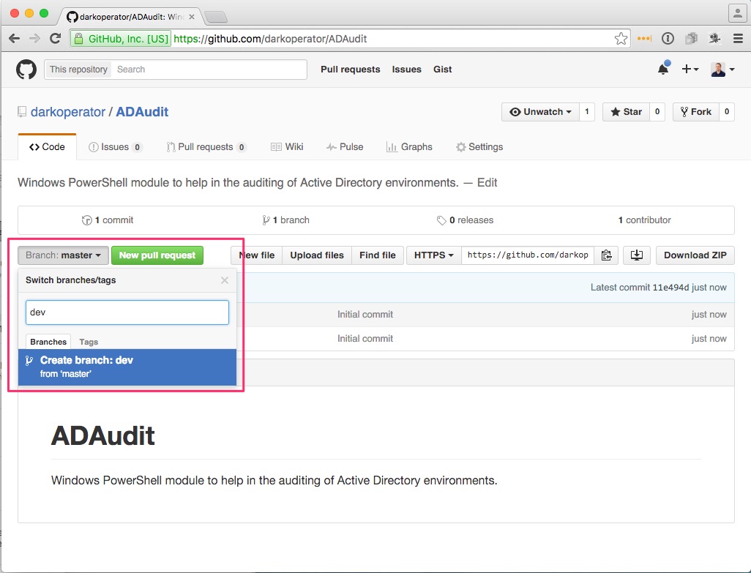Open the darkoperator user profile link
The height and width of the screenshot is (573, 751).
pyautogui.click(x=68, y=112)
